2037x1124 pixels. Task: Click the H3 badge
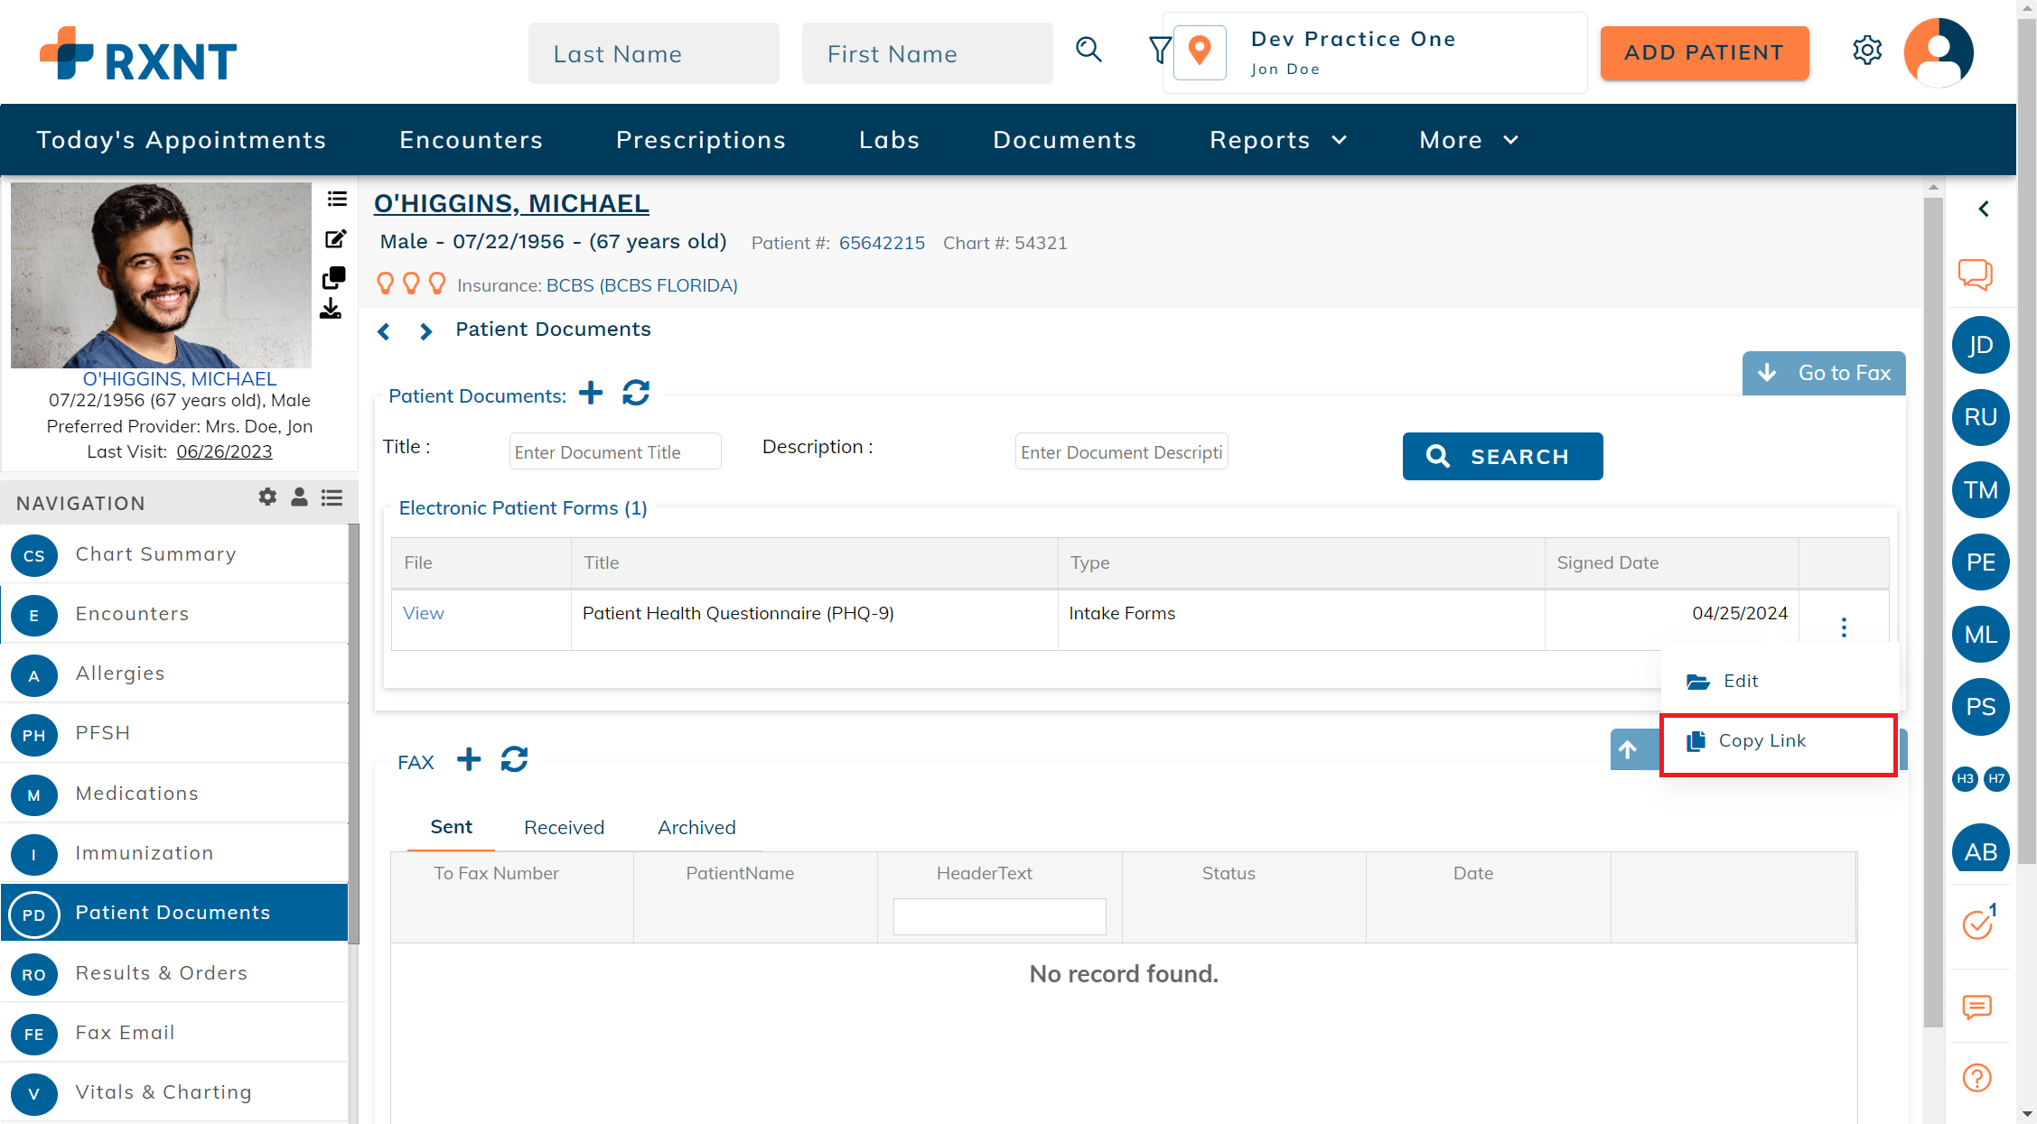pyautogui.click(x=1966, y=778)
